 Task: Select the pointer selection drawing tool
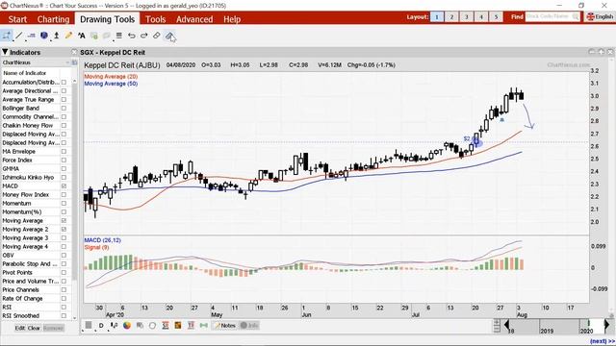pos(7,36)
